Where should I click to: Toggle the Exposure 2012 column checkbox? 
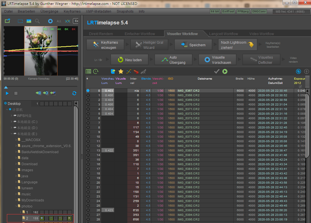pyautogui.click(x=300, y=86)
